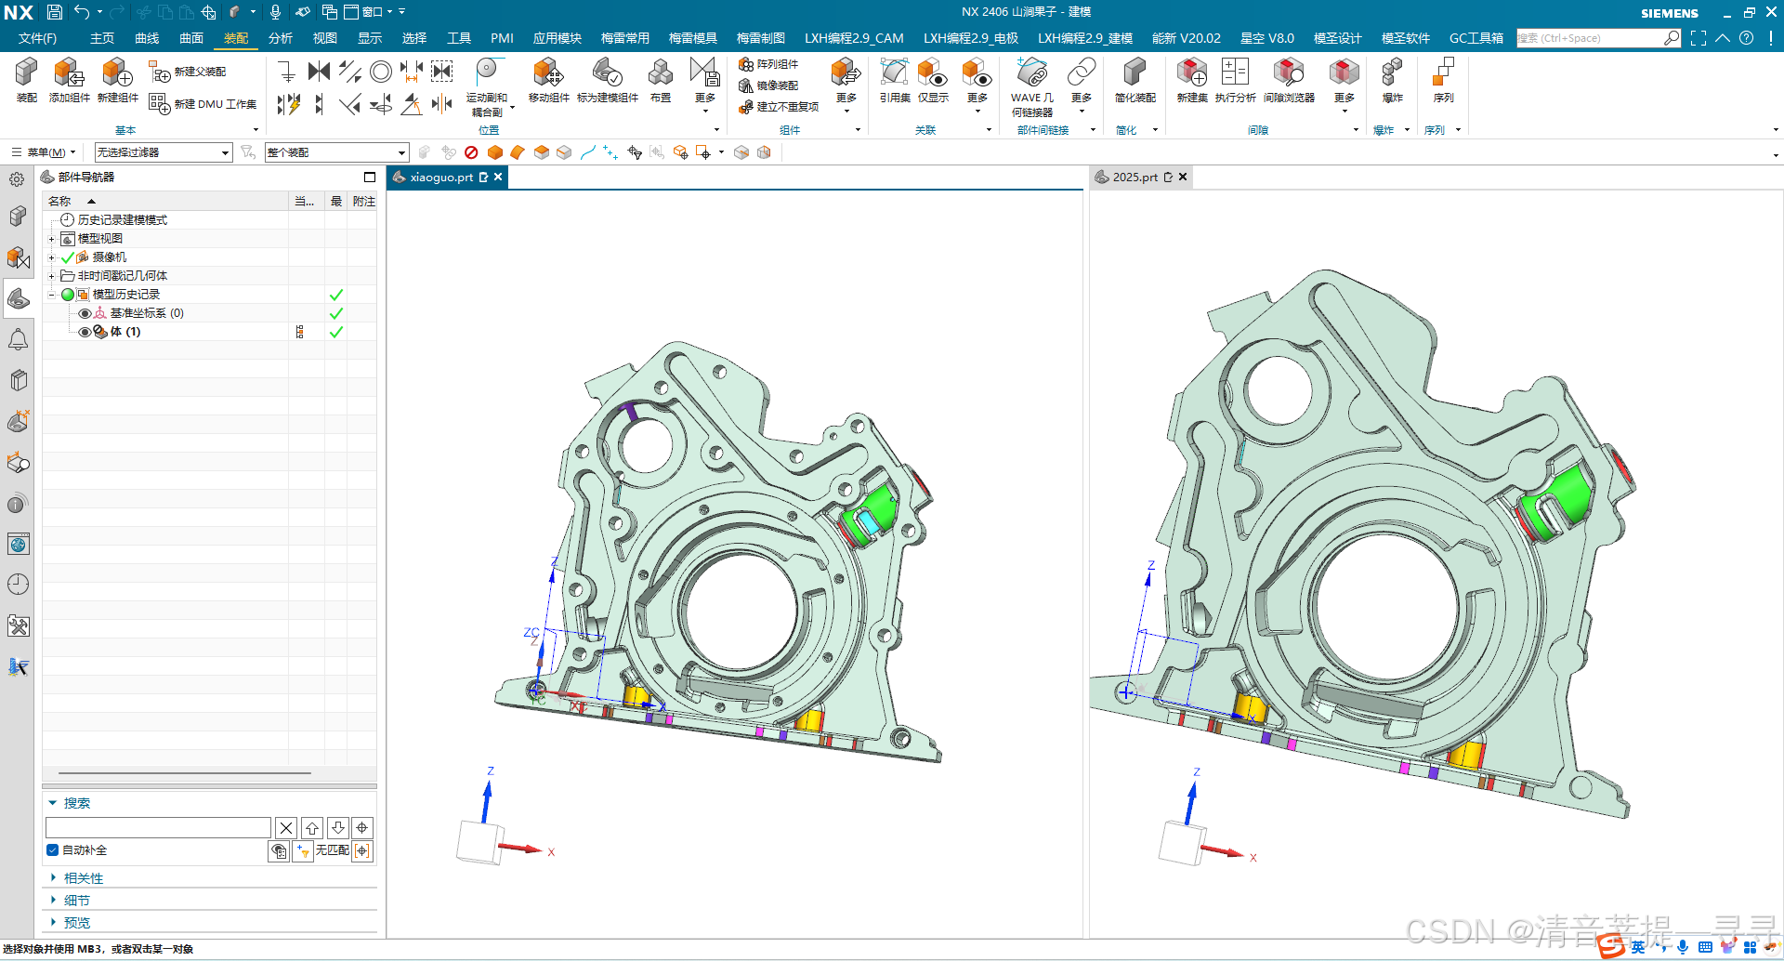Toggle visibility eye of 基准坐标系 (0)
The image size is (1784, 961).
tap(85, 313)
